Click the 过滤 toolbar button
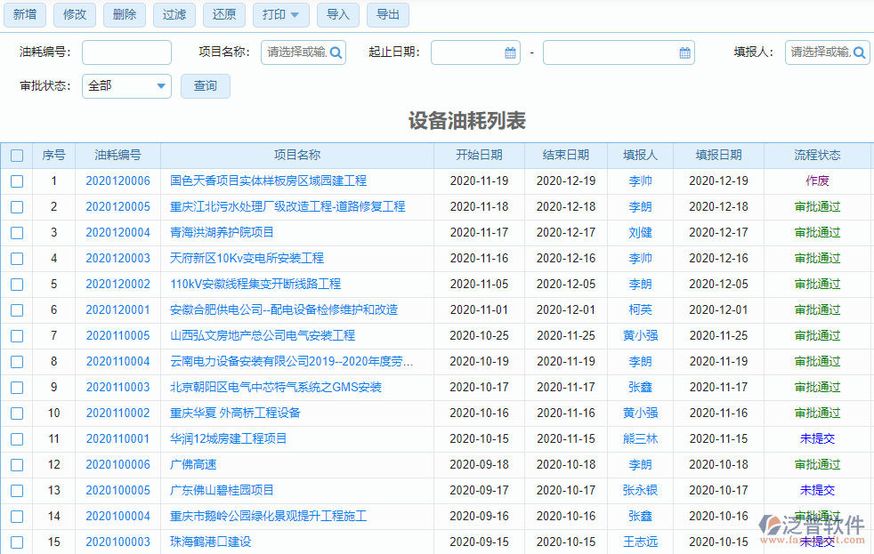The width and height of the screenshot is (874, 554). pos(174,15)
